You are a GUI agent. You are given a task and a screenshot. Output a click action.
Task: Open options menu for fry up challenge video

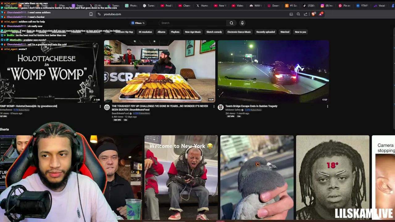(214, 106)
